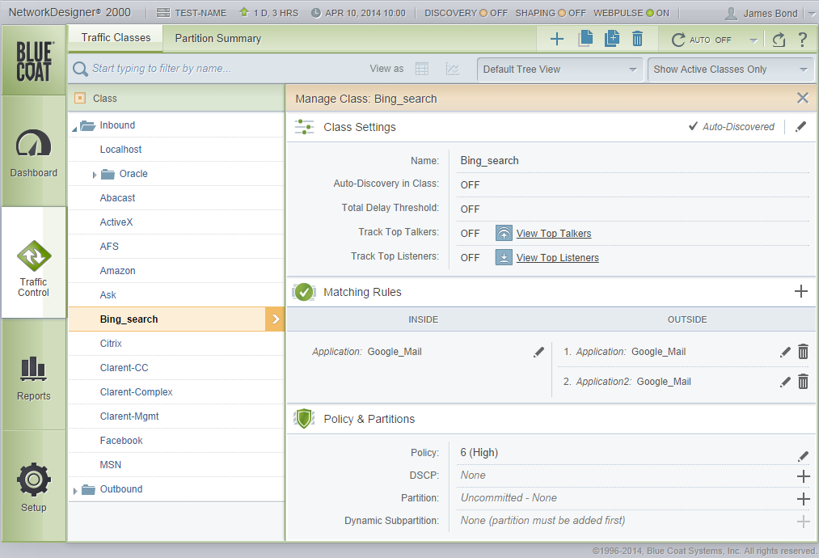Open Reports section in sidebar
The image size is (819, 558).
[33, 375]
